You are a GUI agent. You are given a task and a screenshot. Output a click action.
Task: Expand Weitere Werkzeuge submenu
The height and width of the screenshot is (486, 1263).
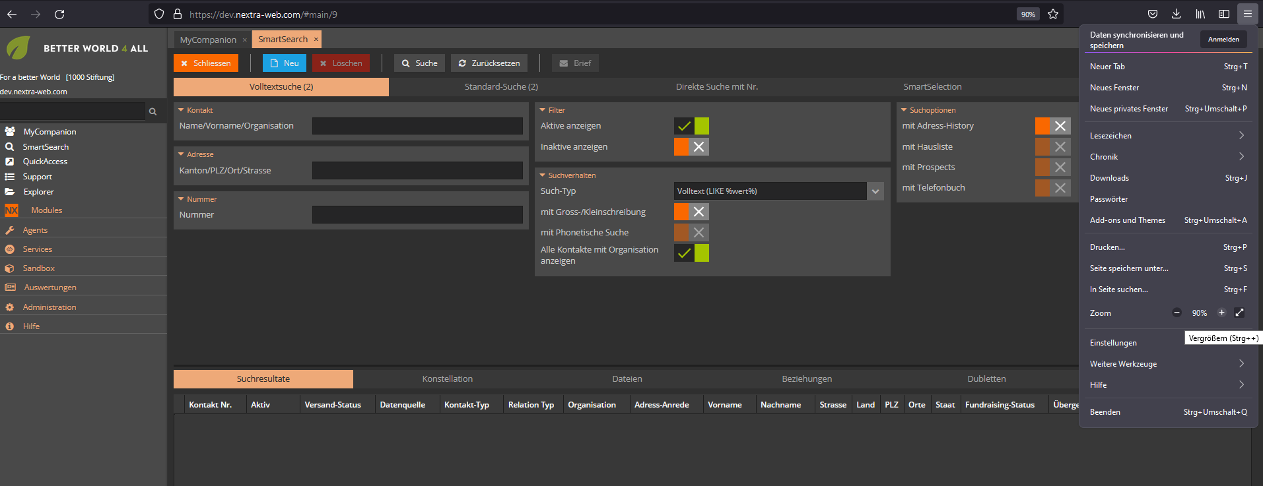(x=1241, y=363)
